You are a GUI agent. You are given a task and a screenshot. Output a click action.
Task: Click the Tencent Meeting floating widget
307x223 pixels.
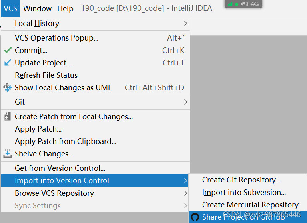[x=243, y=4]
